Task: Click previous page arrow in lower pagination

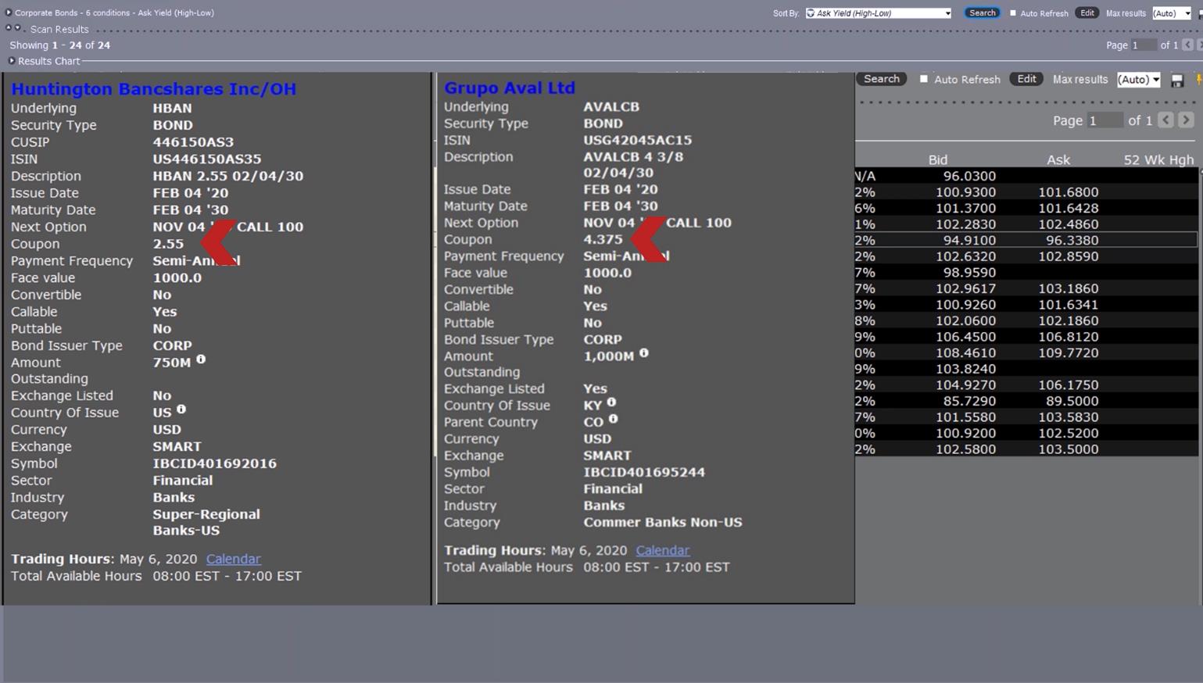Action: [1165, 120]
